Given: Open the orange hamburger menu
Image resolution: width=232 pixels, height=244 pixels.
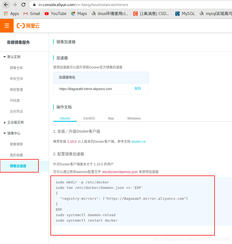Looking at the screenshot, I should pyautogui.click(x=7, y=26).
